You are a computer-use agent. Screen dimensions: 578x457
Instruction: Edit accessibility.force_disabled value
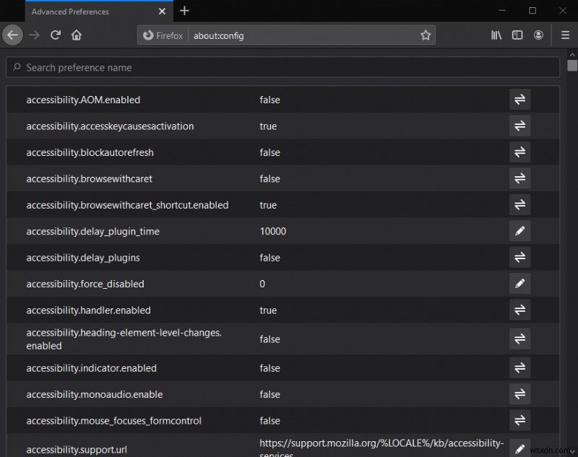(519, 284)
